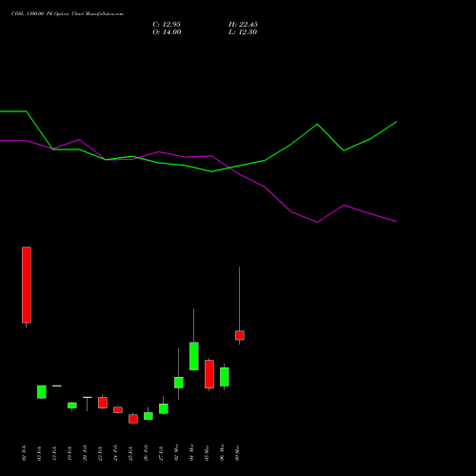476x476 pixels.
Task: Click the green candle above 06 Mar
Action: 225,377
